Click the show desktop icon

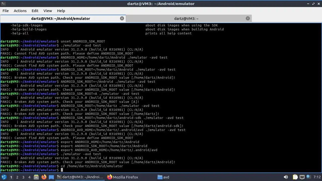(51, 177)
